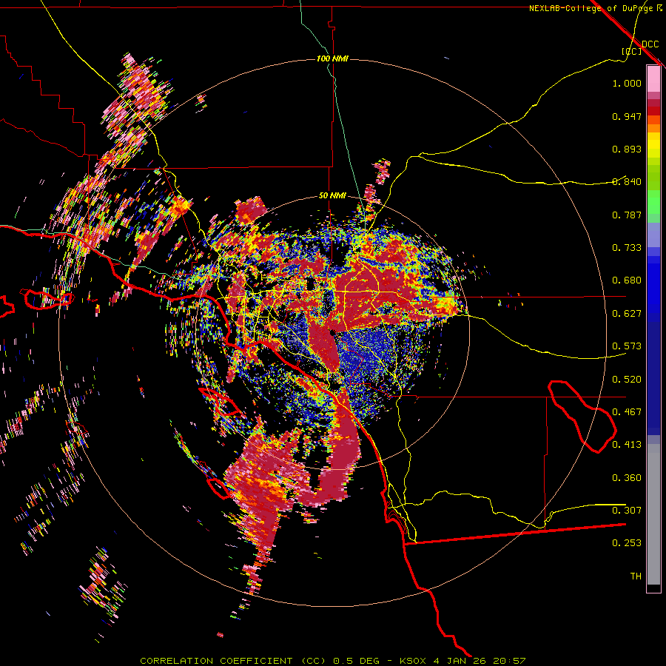Viewport: 666px width, 666px height.
Task: Click the Correlation Coefficient caption below the radar image
Action: (x=333, y=661)
